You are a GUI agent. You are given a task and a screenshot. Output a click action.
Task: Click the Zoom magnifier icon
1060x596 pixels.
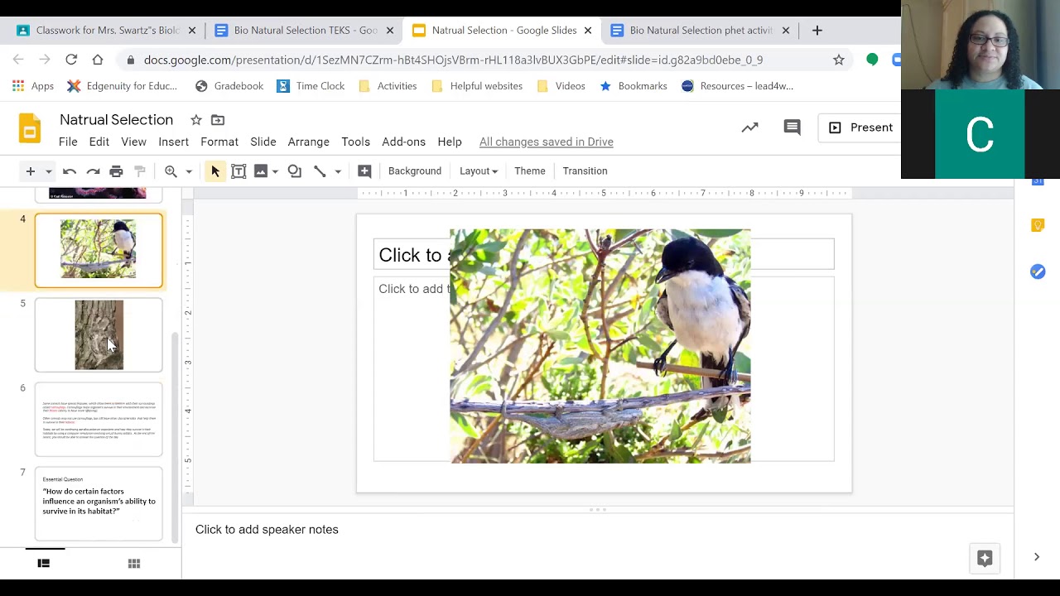click(x=171, y=171)
